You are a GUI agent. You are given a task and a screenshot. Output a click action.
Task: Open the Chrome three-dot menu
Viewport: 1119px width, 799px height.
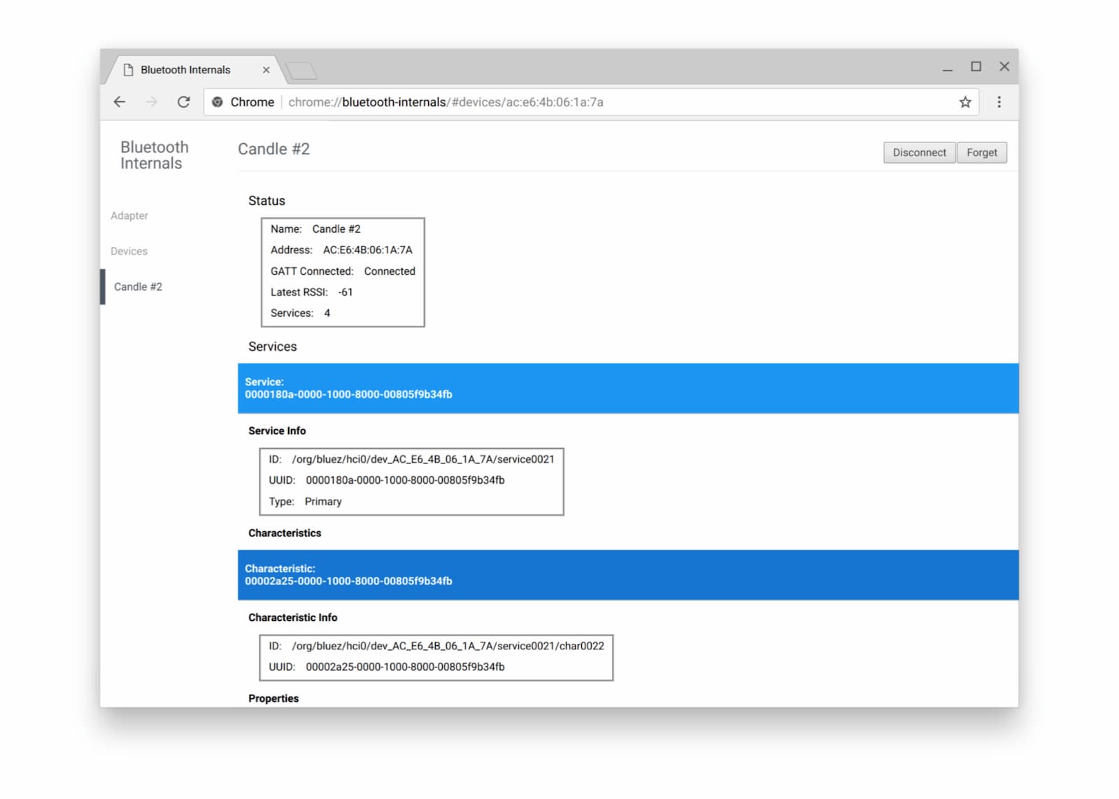[999, 102]
